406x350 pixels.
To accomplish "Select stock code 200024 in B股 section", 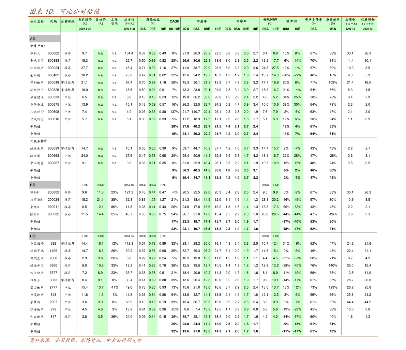I will coord(53,200).
